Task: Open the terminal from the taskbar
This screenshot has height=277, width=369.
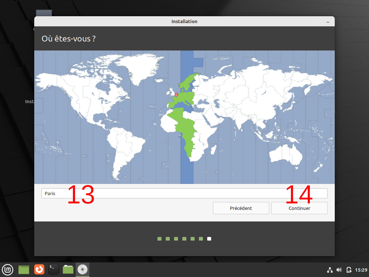Action: [x=53, y=269]
